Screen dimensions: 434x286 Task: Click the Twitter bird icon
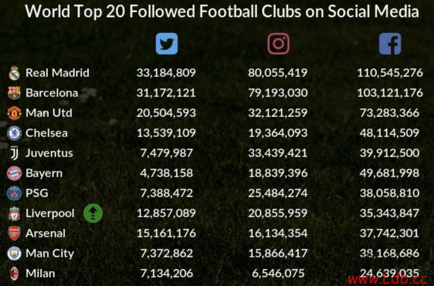167,44
